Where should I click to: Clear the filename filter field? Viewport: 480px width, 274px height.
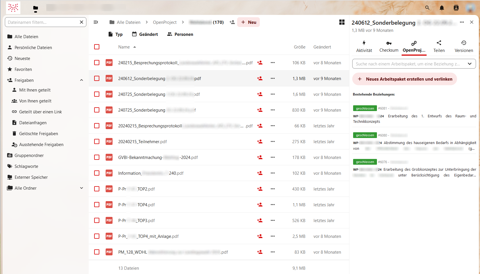coord(81,22)
